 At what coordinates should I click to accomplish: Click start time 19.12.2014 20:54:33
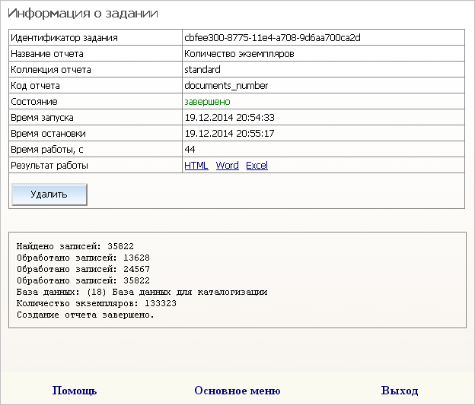click(x=230, y=118)
